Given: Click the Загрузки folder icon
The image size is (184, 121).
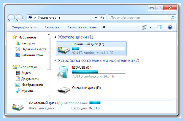Looking at the screenshot, I should pos(18,43).
